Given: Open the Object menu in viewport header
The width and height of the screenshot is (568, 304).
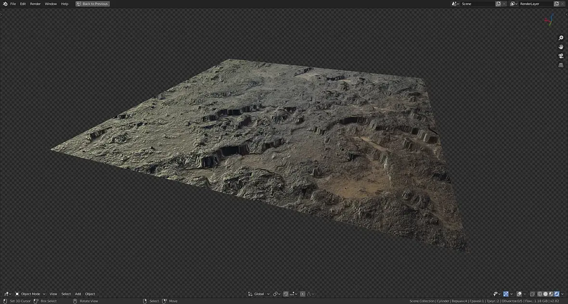Looking at the screenshot, I should pyautogui.click(x=90, y=294).
